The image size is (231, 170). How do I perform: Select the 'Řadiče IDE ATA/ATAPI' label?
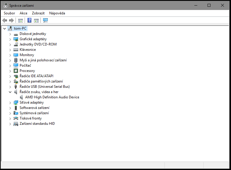[x=37, y=76]
